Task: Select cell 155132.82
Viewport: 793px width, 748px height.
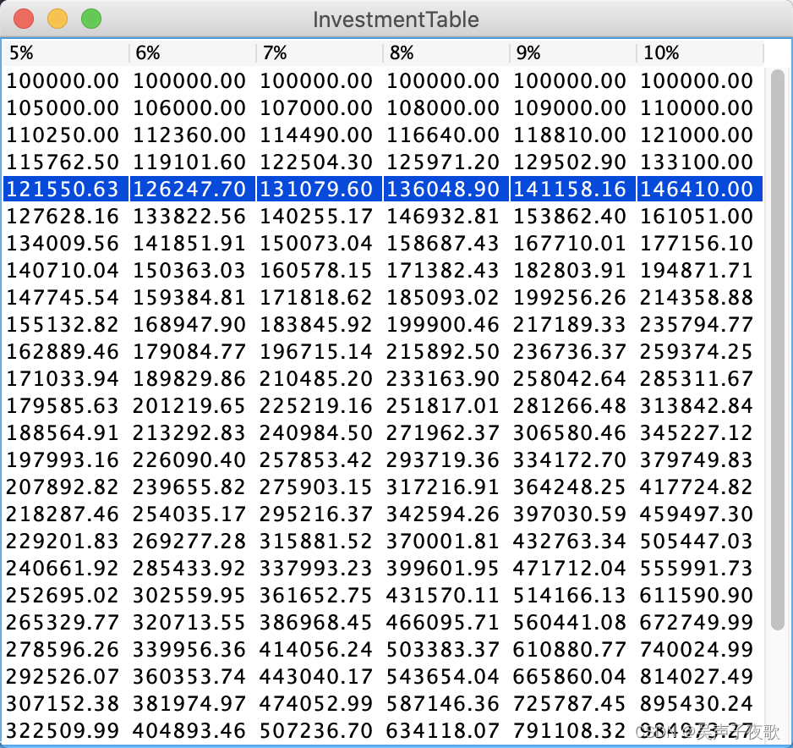Action: click(66, 324)
